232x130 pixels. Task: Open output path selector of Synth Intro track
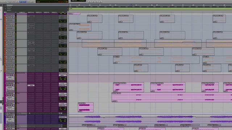pos(63,105)
